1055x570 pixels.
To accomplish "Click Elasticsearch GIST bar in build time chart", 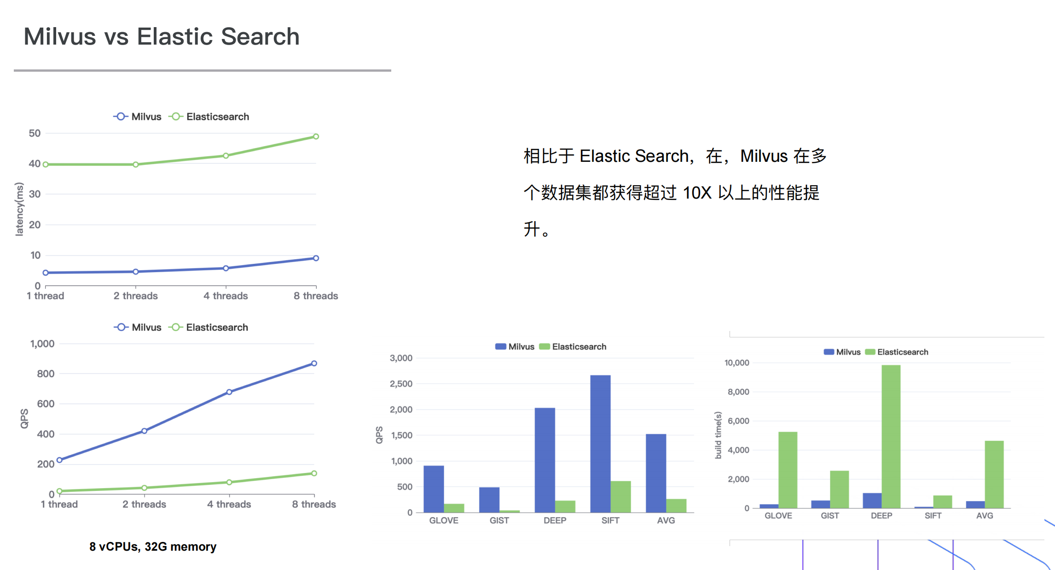I will tap(840, 490).
